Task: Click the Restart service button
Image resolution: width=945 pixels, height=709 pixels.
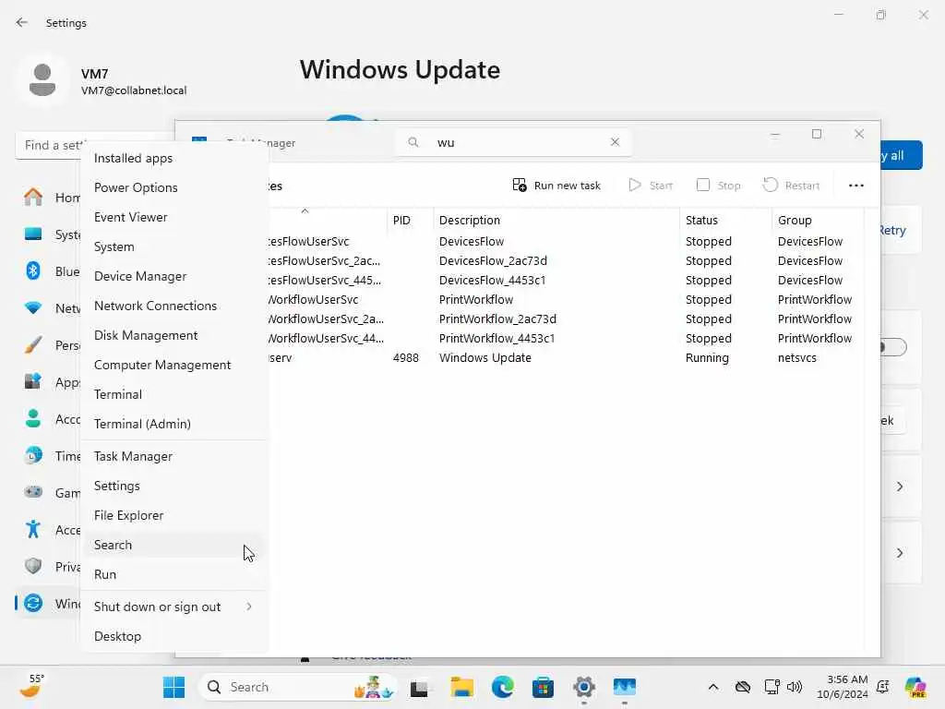Action: 791,186
